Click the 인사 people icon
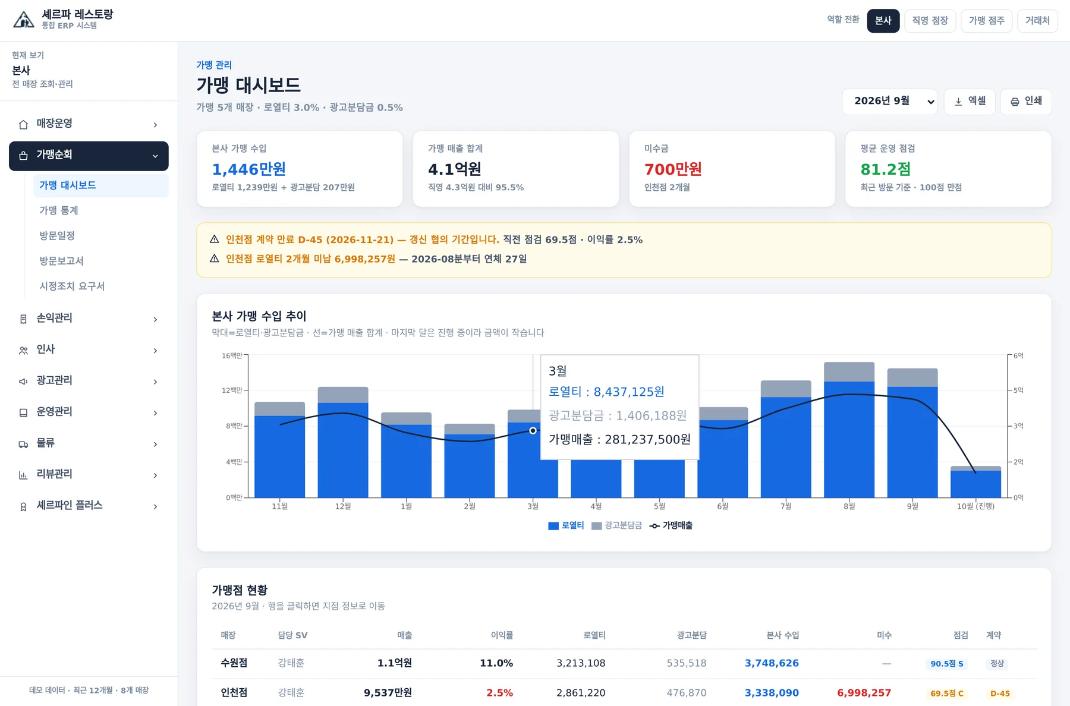1070x706 pixels. pyautogui.click(x=23, y=351)
